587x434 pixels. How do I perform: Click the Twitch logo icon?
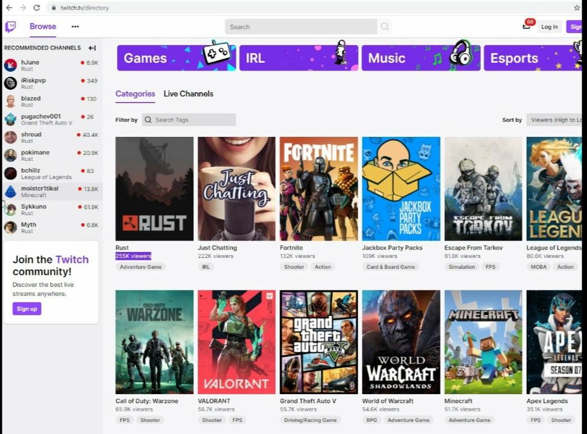tap(10, 27)
